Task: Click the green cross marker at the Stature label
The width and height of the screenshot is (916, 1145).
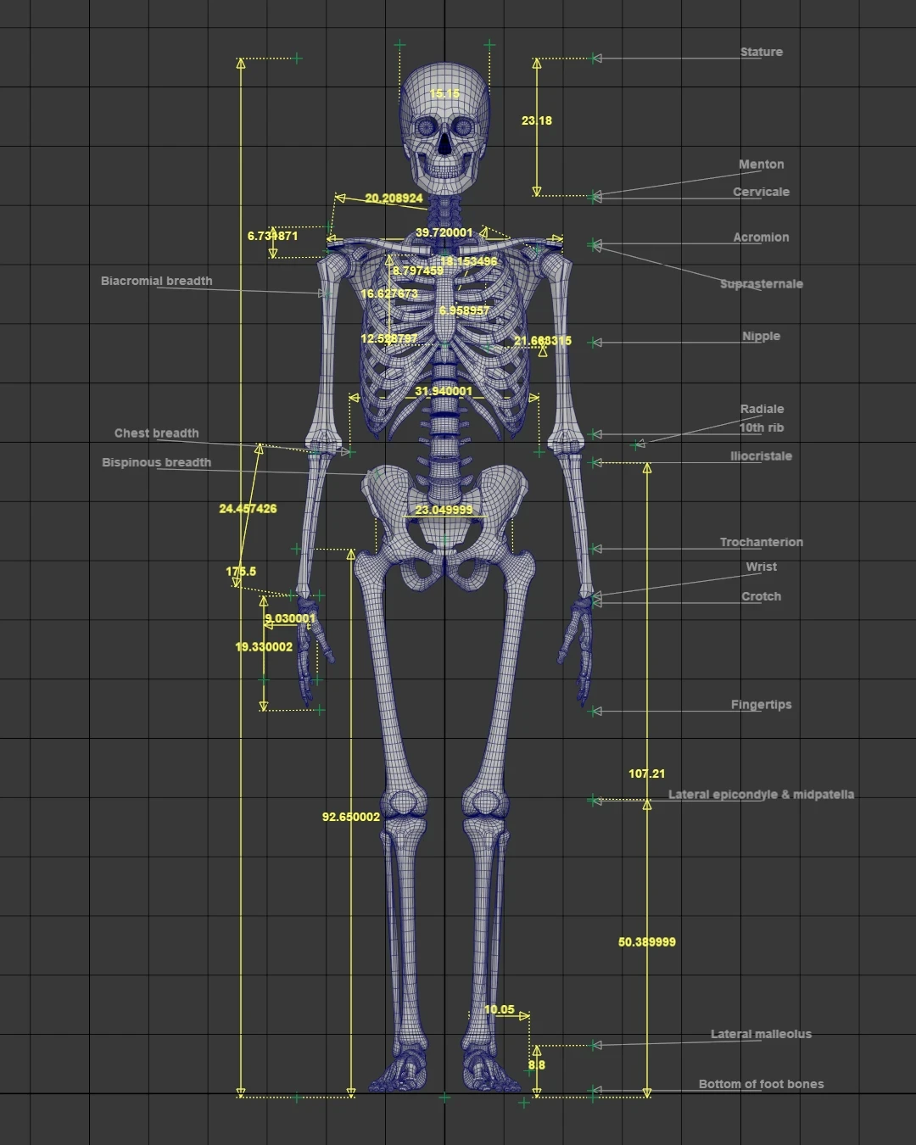Action: click(x=594, y=58)
